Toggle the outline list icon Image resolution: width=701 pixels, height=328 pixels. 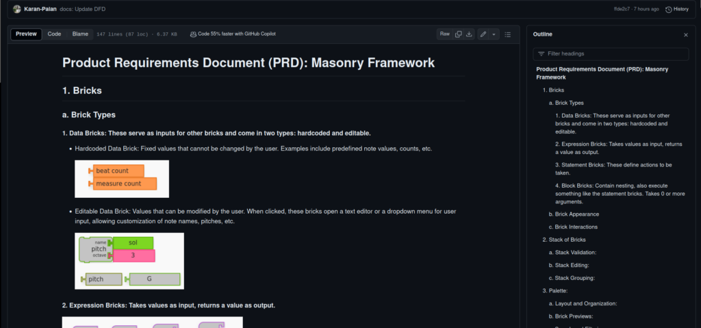[507, 34]
